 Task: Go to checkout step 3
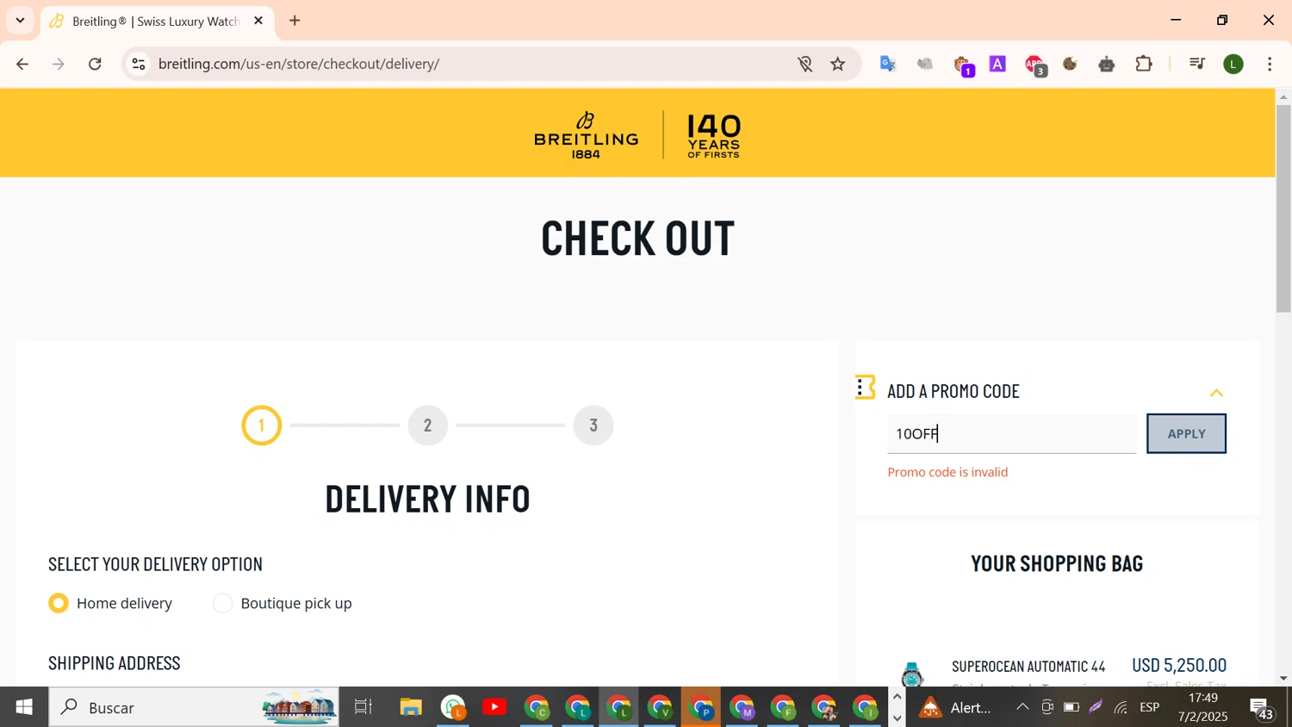pos(593,426)
